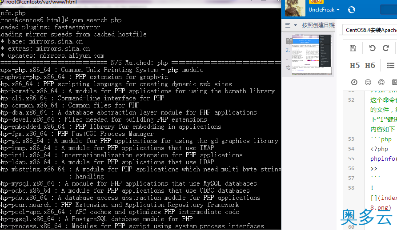Click the ```php code fence line
397x230 pixels.
click(x=381, y=139)
